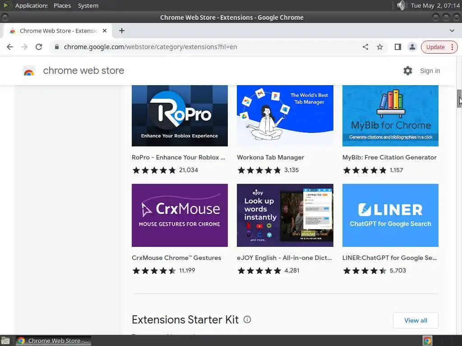Click the show desktop icon in taskbar
The image size is (462, 346).
[x=5, y=341]
